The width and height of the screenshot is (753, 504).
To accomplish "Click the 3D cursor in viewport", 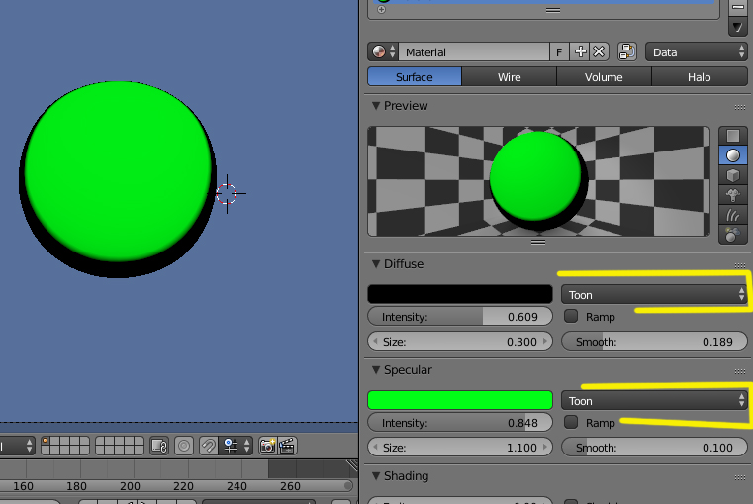I will pos(228,194).
